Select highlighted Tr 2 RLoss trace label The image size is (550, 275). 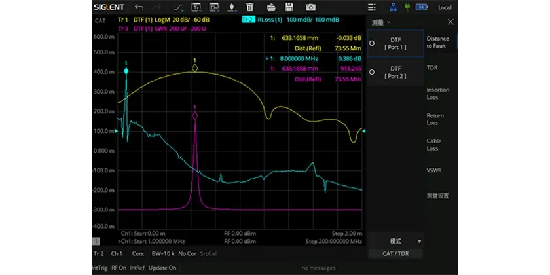pos(248,20)
